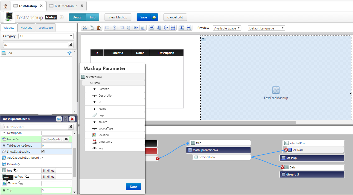Remove the All Data binding with its red X
The height and width of the screenshot is (195, 353).
286,150
